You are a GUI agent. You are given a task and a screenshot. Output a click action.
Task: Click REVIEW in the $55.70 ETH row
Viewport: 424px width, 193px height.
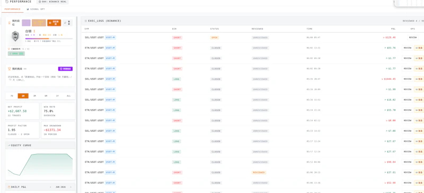407,110
